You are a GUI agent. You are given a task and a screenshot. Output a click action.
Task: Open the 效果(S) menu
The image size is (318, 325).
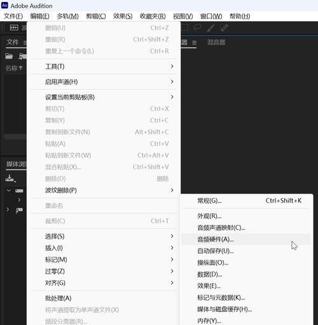123,16
